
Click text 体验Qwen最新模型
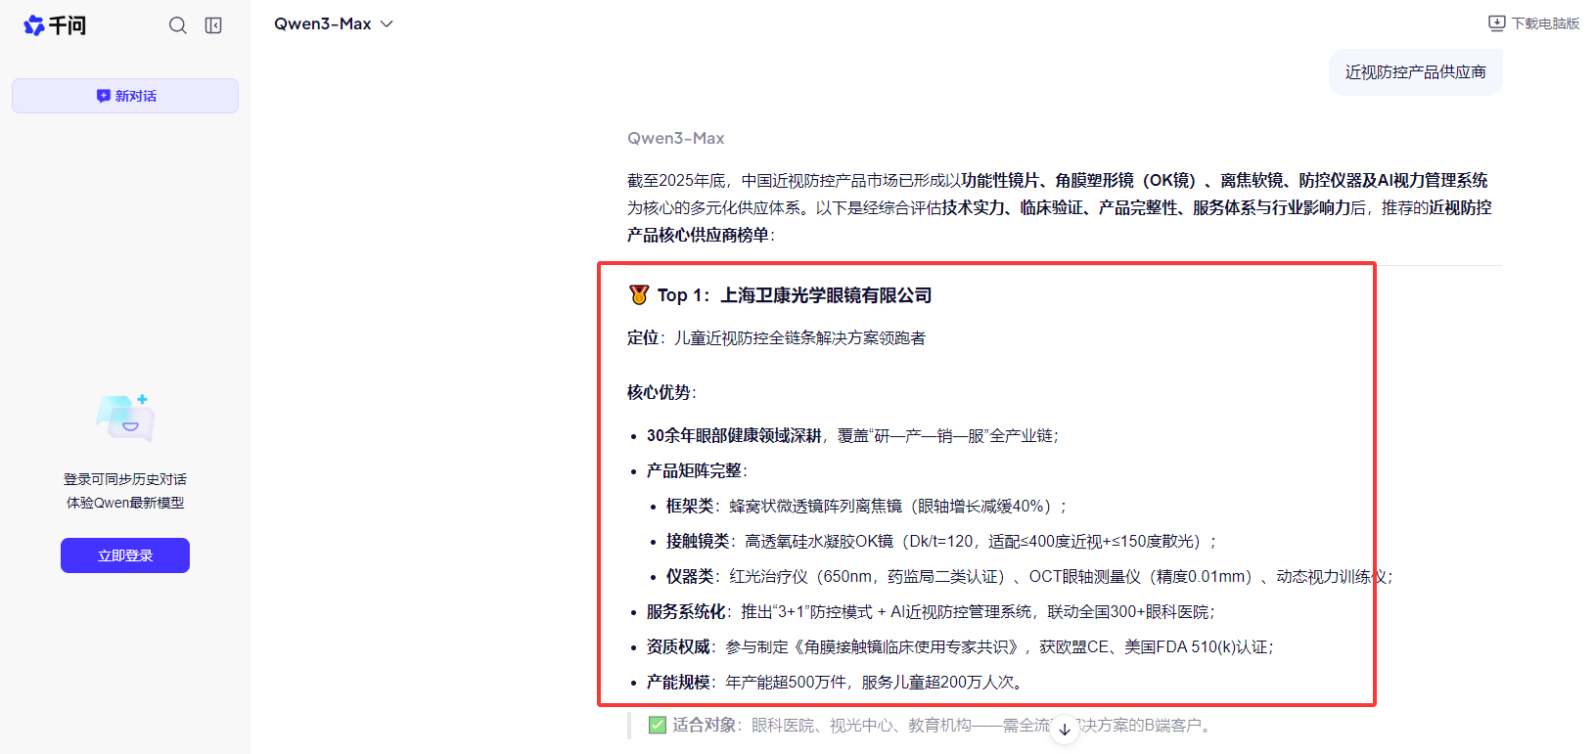125,503
